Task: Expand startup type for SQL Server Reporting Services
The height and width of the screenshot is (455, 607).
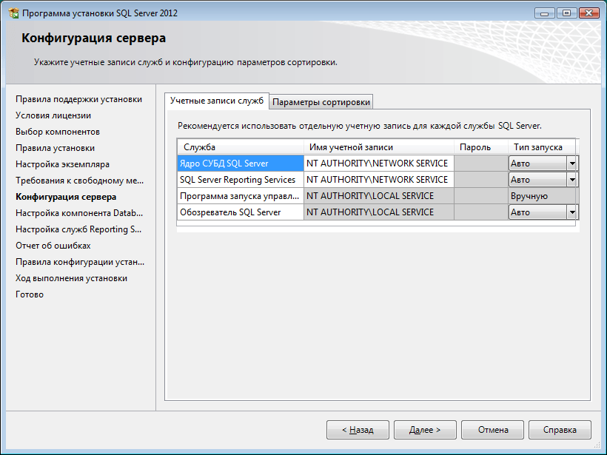Action: [x=571, y=180]
